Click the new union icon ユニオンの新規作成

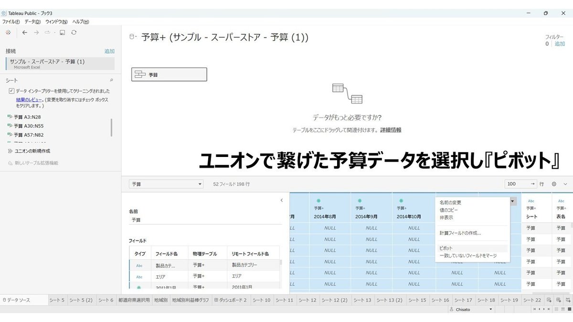tap(10, 151)
